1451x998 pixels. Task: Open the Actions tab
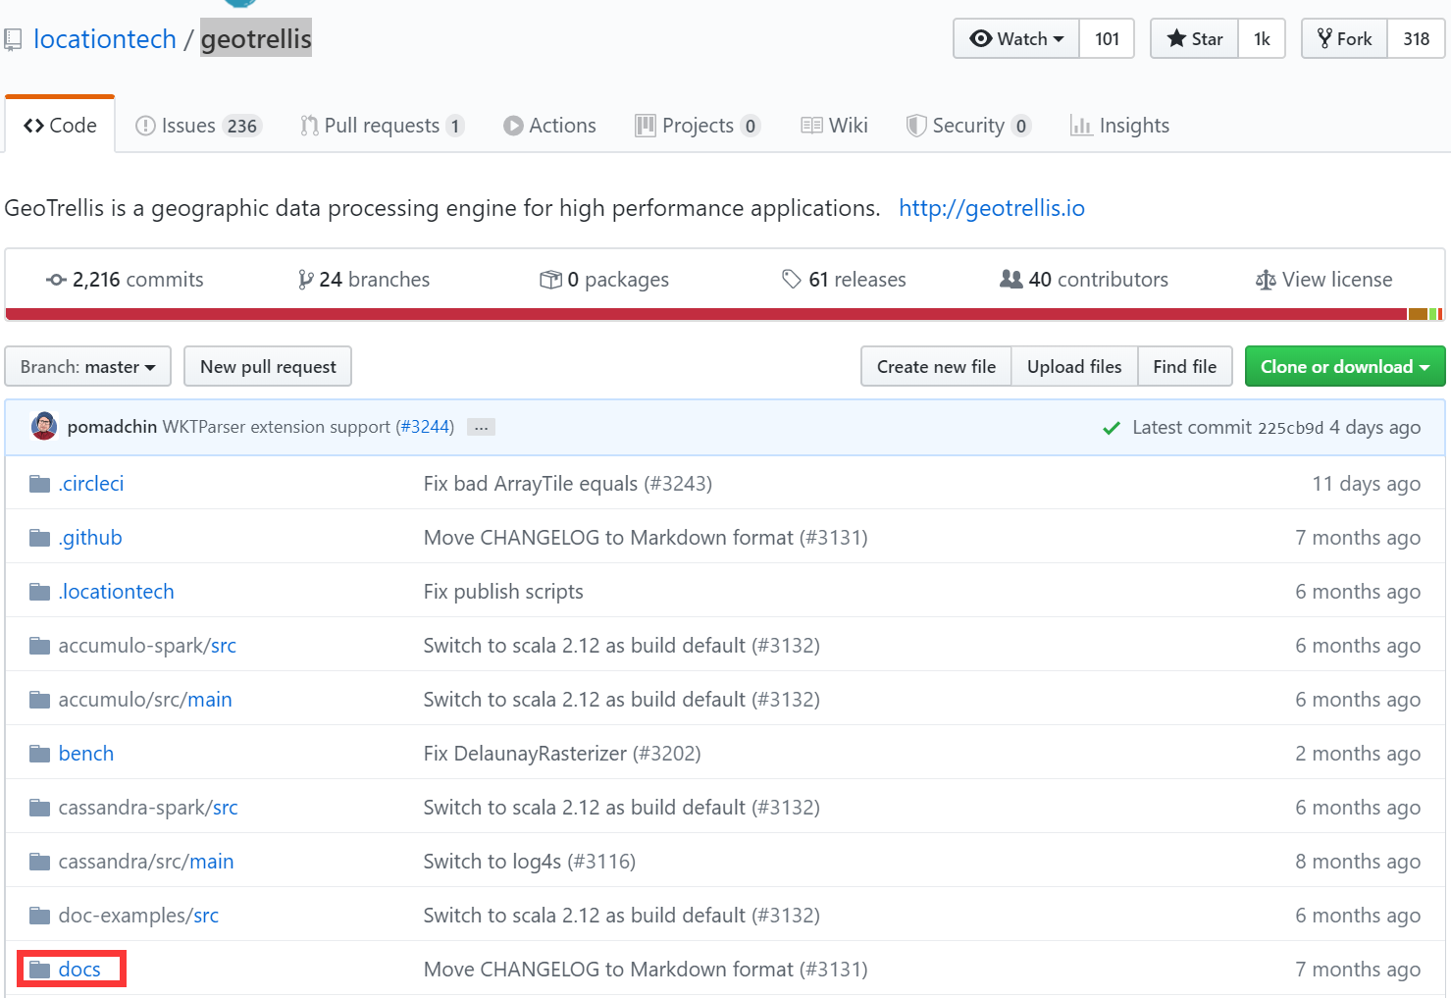(x=549, y=126)
